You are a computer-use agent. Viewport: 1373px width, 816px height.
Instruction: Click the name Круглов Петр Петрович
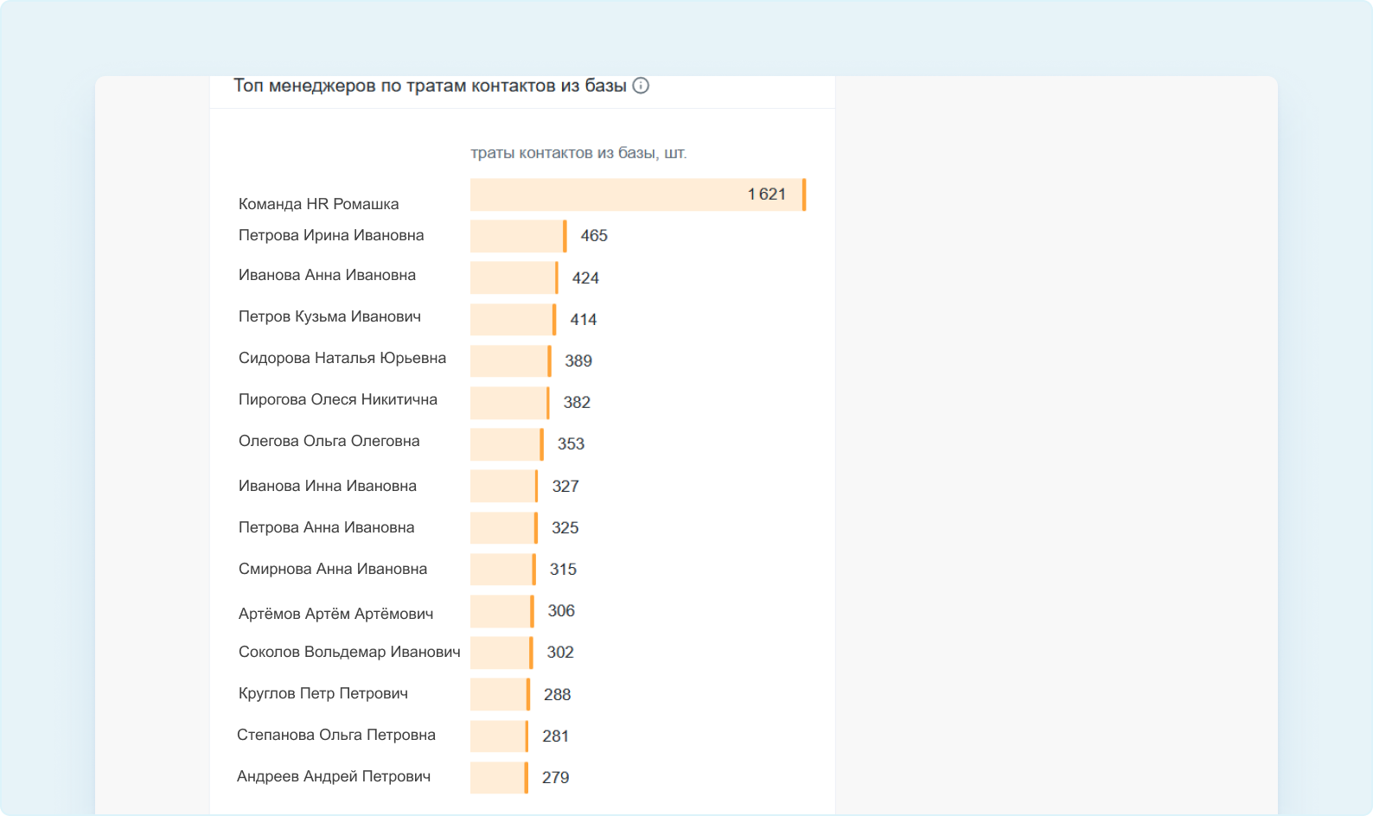point(322,693)
